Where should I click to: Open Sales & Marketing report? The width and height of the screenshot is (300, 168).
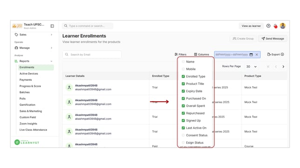pyautogui.click(x=31, y=111)
